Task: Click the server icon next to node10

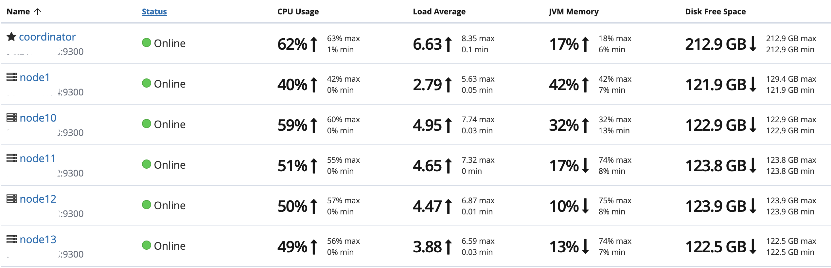Action: 12,118
